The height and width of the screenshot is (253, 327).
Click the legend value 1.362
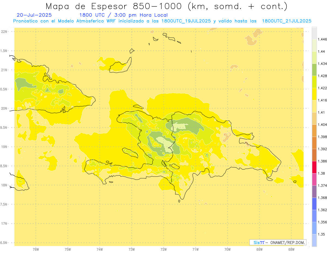322,210
